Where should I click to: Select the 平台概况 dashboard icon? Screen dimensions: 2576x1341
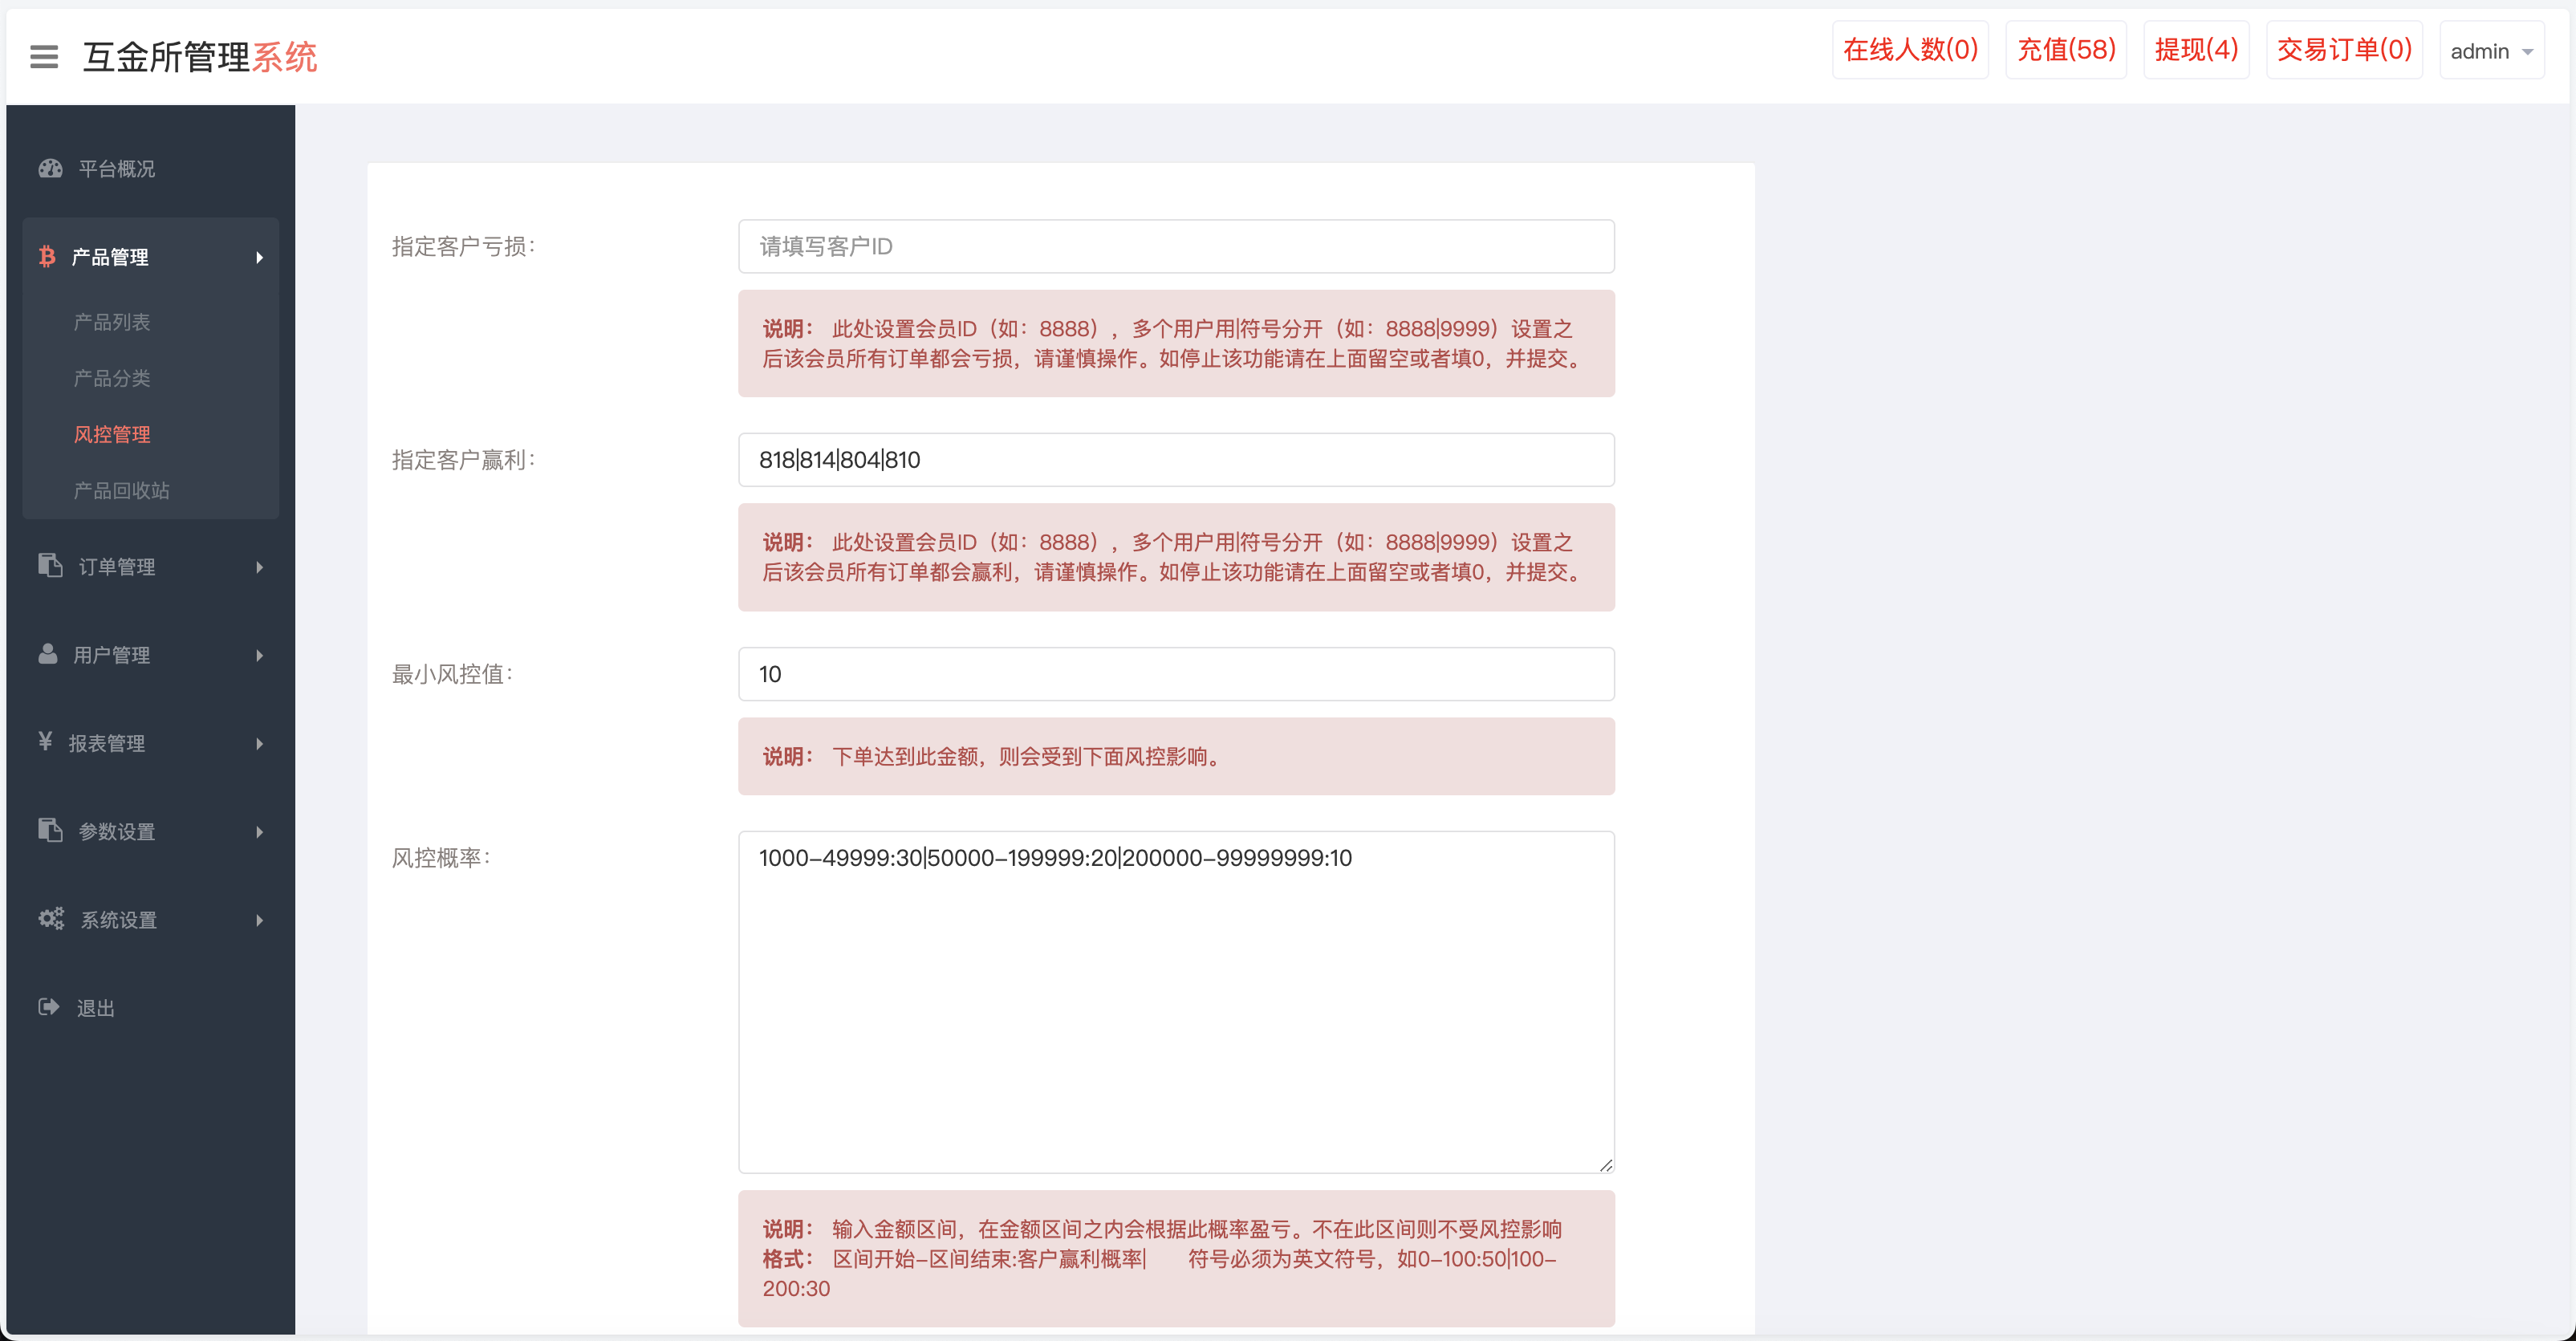(50, 168)
